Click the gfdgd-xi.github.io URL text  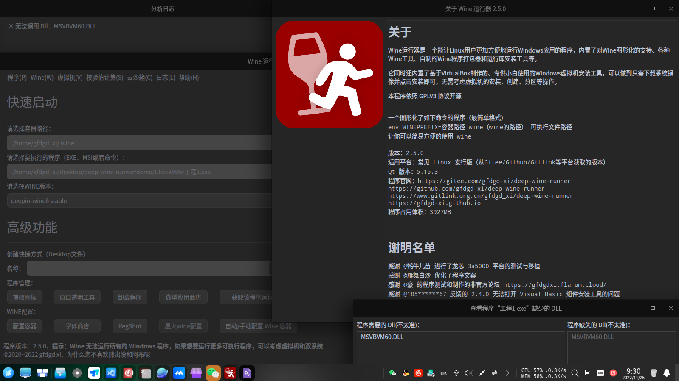pyautogui.click(x=434, y=203)
